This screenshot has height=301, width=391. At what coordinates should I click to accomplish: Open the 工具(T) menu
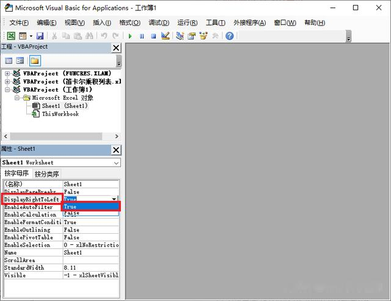[x=216, y=23]
